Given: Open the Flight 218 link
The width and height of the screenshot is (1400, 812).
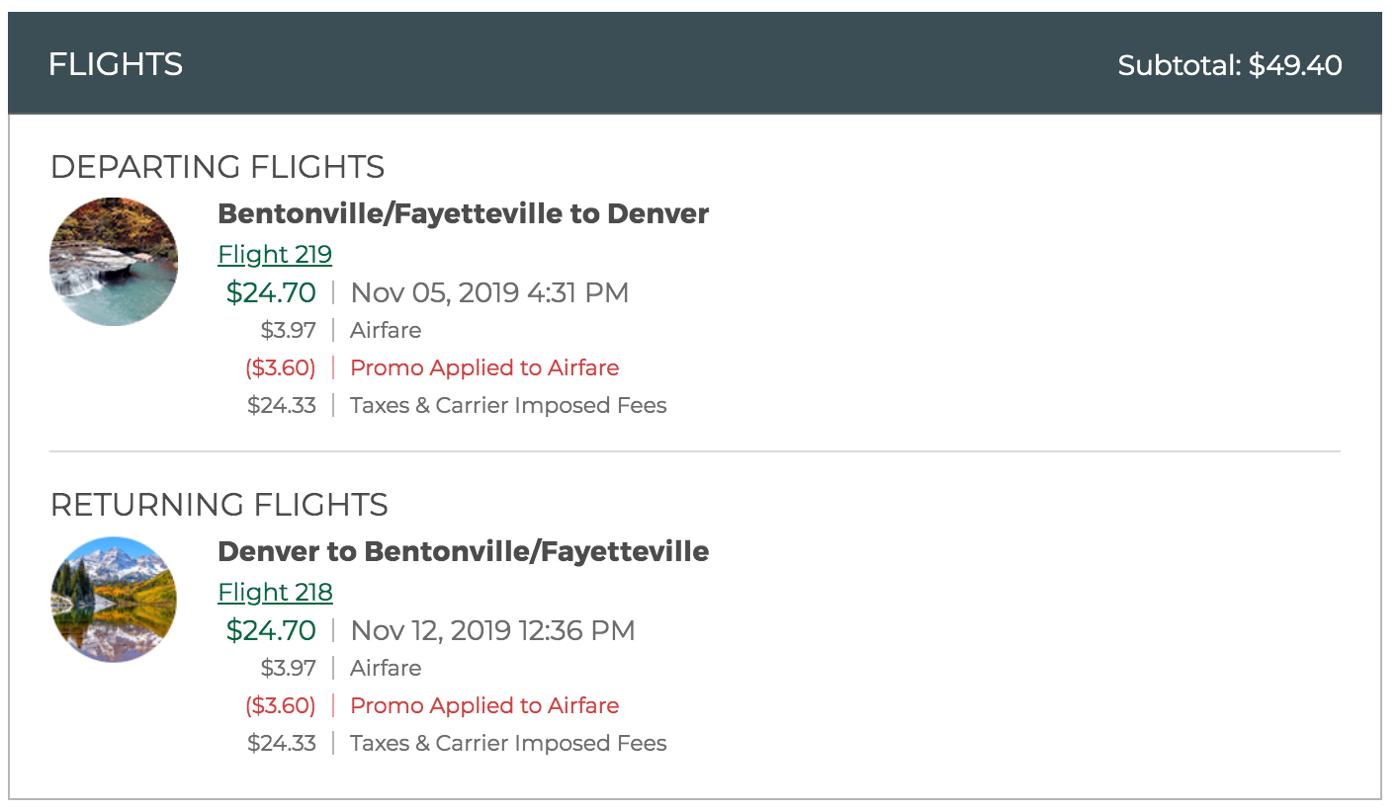Looking at the screenshot, I should coord(275,592).
